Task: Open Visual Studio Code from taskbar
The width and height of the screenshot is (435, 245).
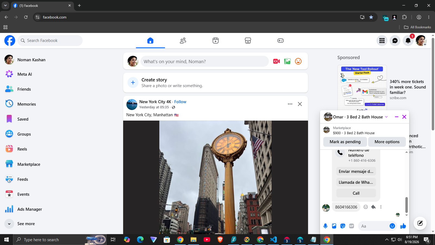Action: coord(274,240)
